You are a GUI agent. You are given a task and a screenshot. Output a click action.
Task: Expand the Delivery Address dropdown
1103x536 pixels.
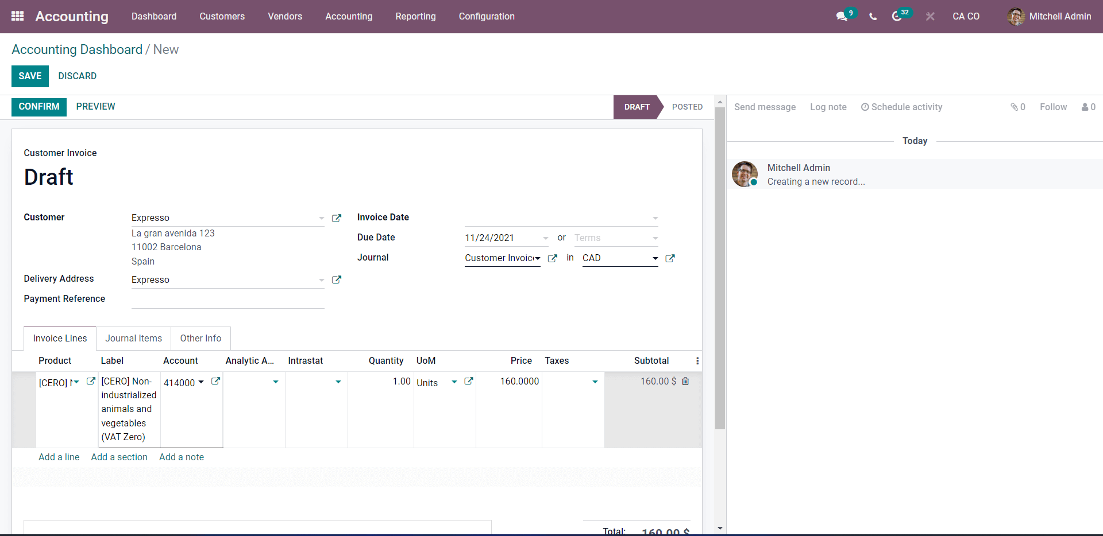[322, 280]
